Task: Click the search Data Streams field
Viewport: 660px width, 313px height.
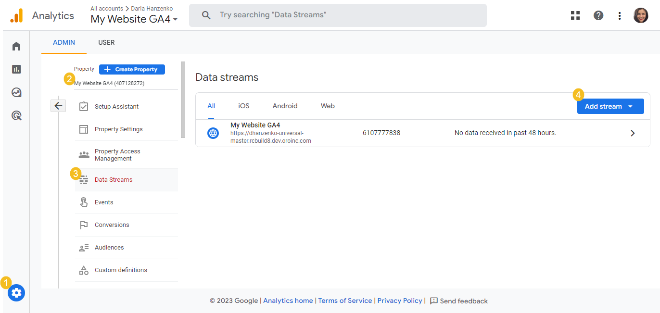Action: click(x=338, y=15)
